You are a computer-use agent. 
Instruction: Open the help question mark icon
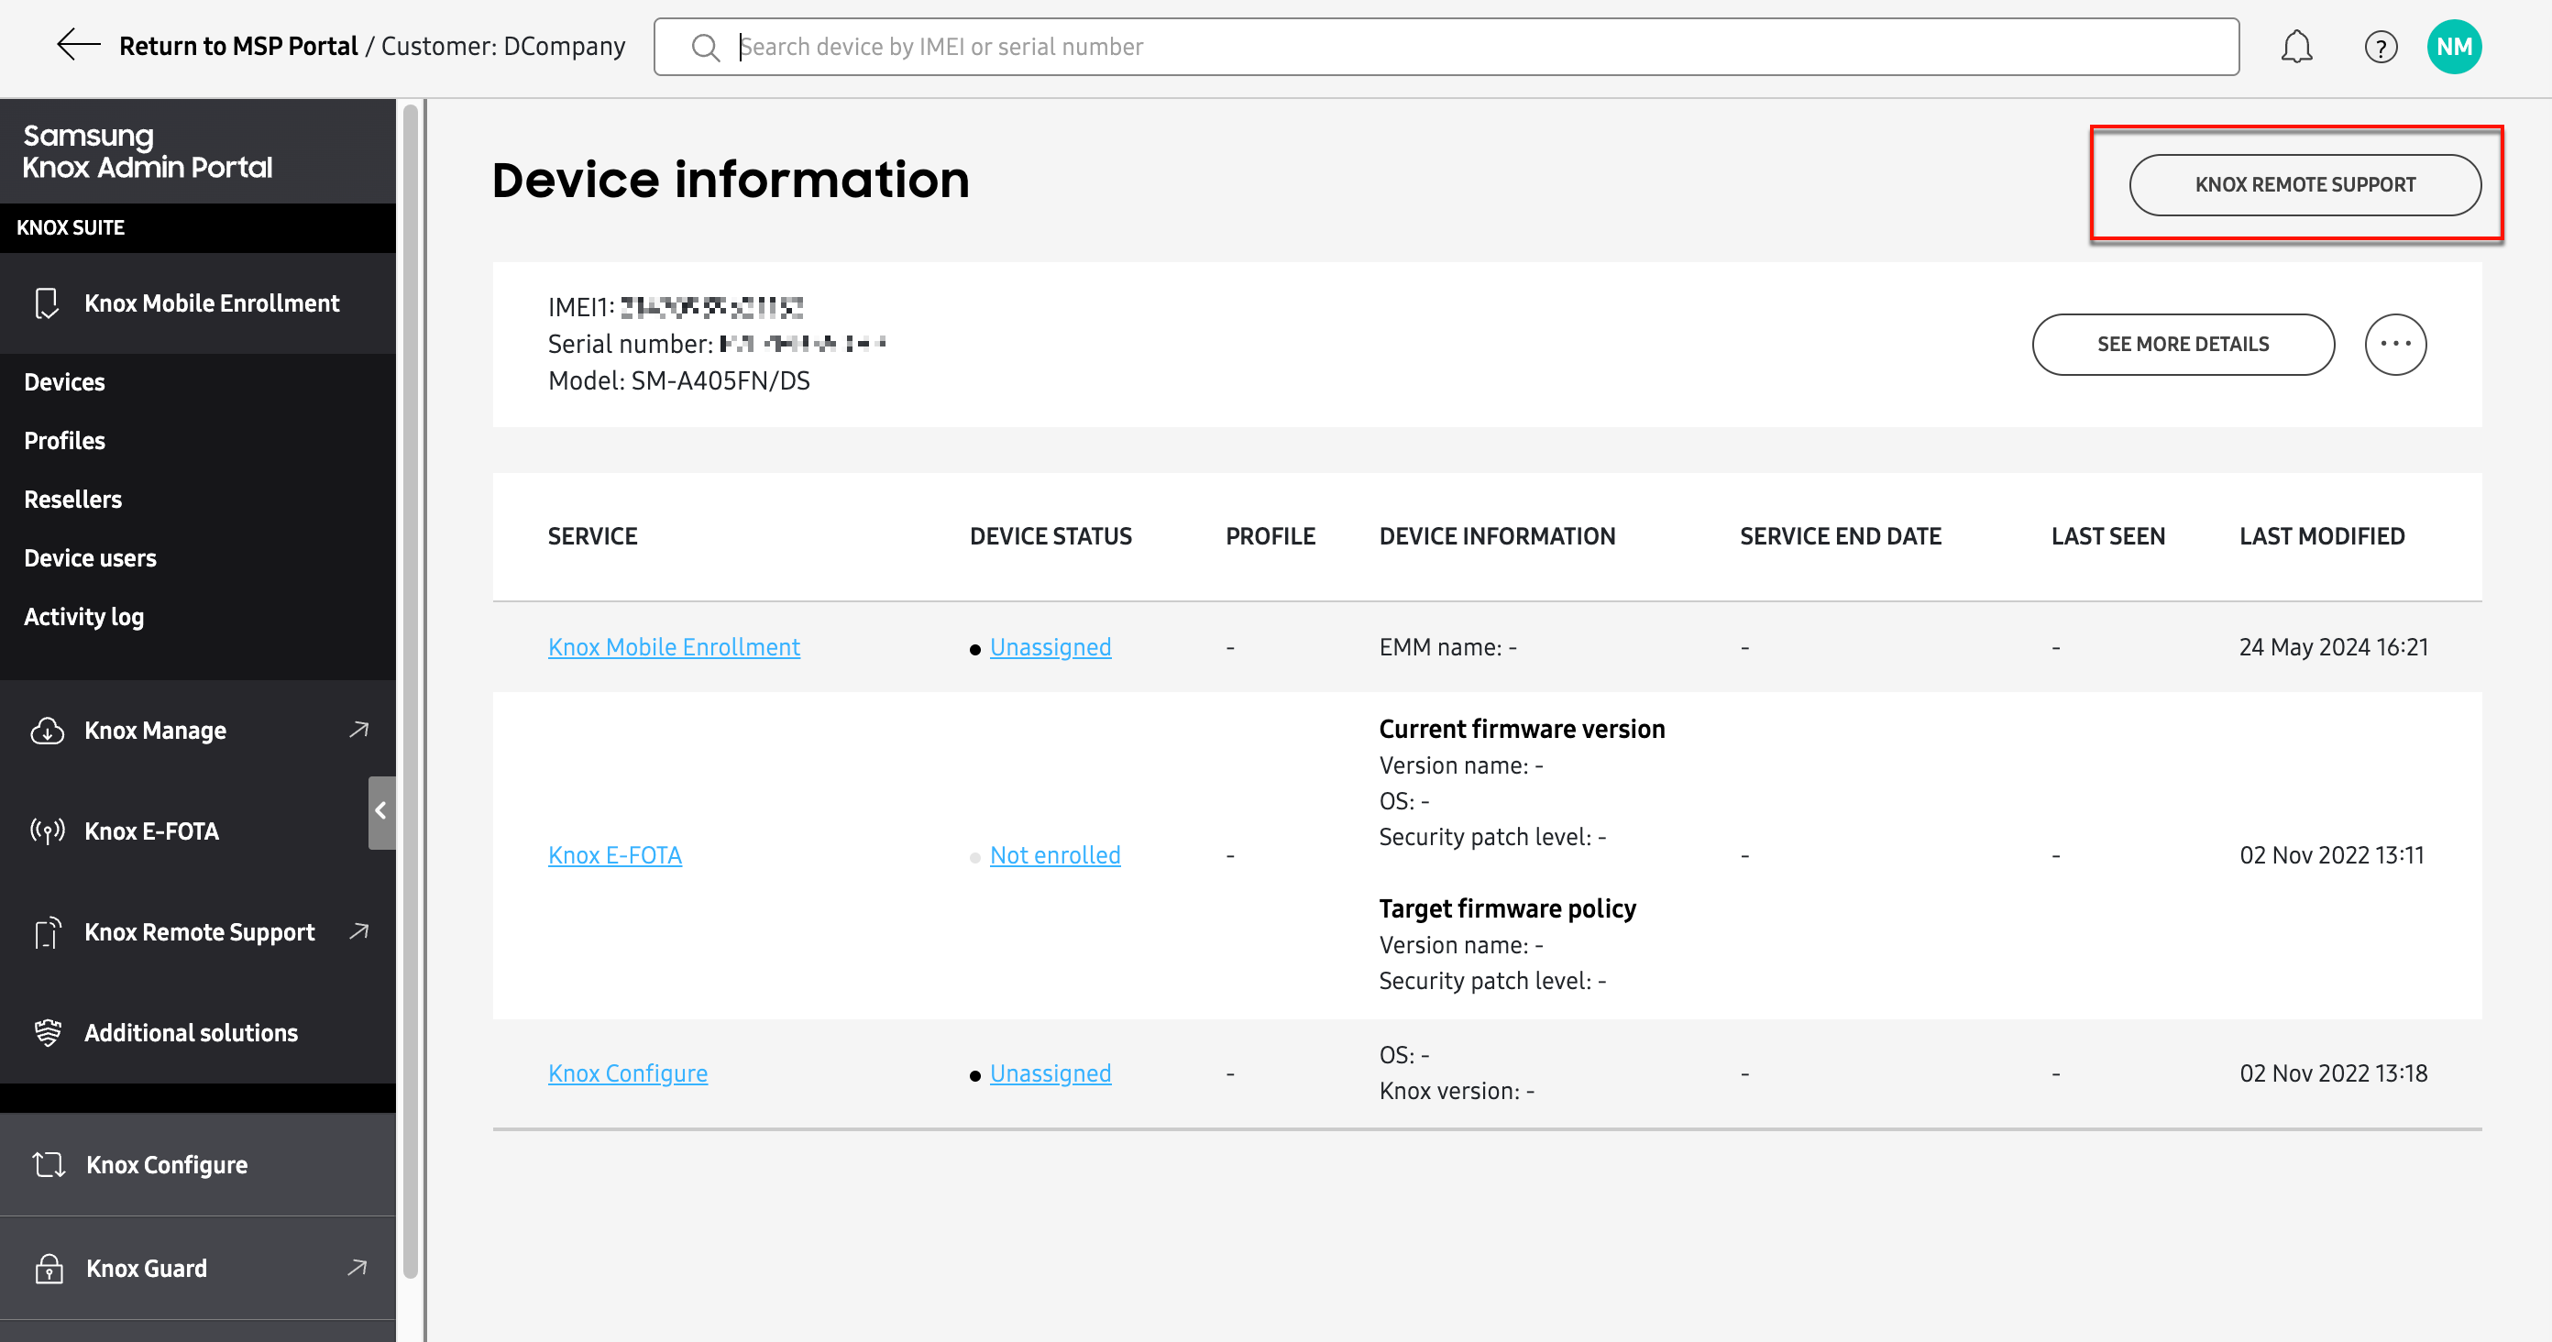[2380, 47]
